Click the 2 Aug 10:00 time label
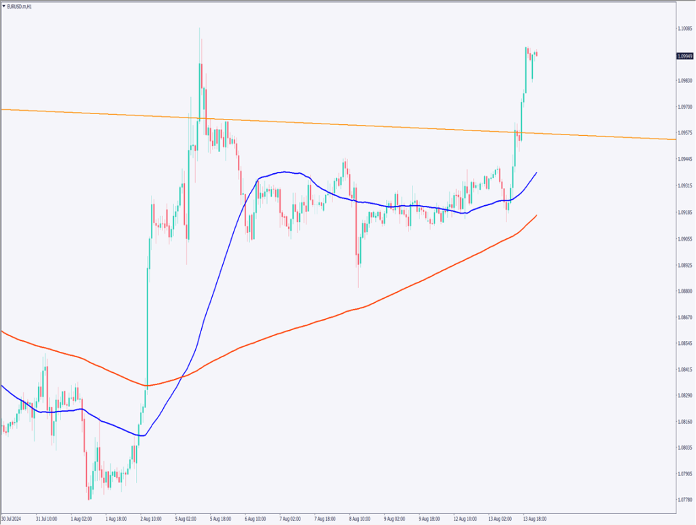Image resolution: width=696 pixels, height=525 pixels. (x=150, y=518)
